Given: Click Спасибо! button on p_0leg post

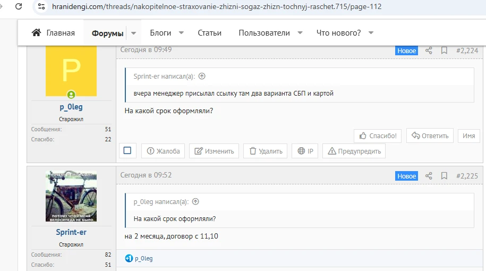Looking at the screenshot, I should click(x=378, y=136).
